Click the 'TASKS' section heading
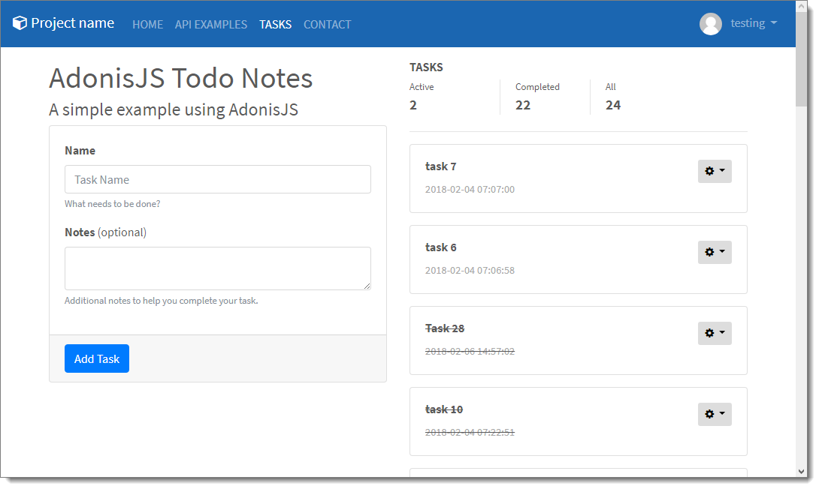819x489 pixels. pos(426,67)
